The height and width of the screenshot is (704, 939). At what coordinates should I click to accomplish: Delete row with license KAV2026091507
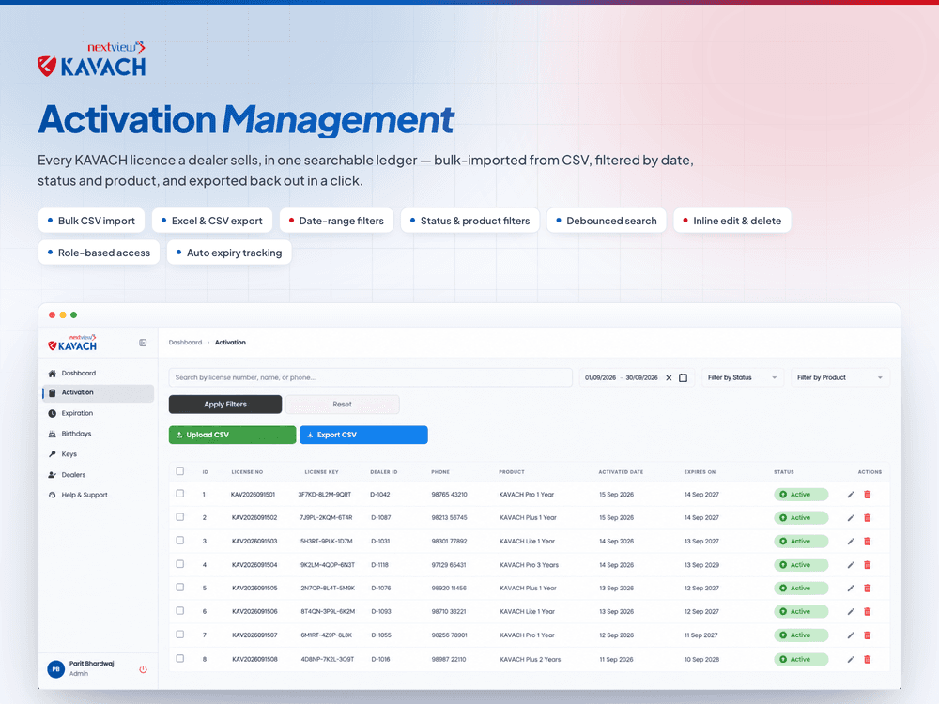coord(867,635)
